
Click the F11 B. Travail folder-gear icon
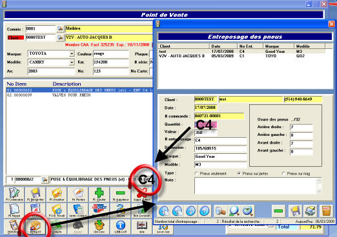57,210
